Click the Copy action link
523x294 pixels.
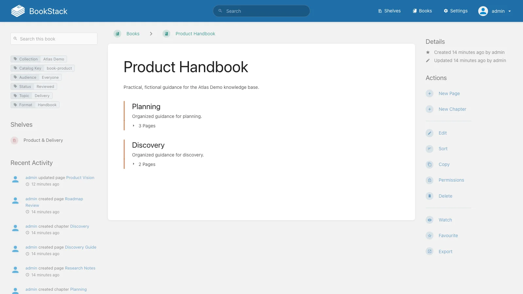click(444, 164)
